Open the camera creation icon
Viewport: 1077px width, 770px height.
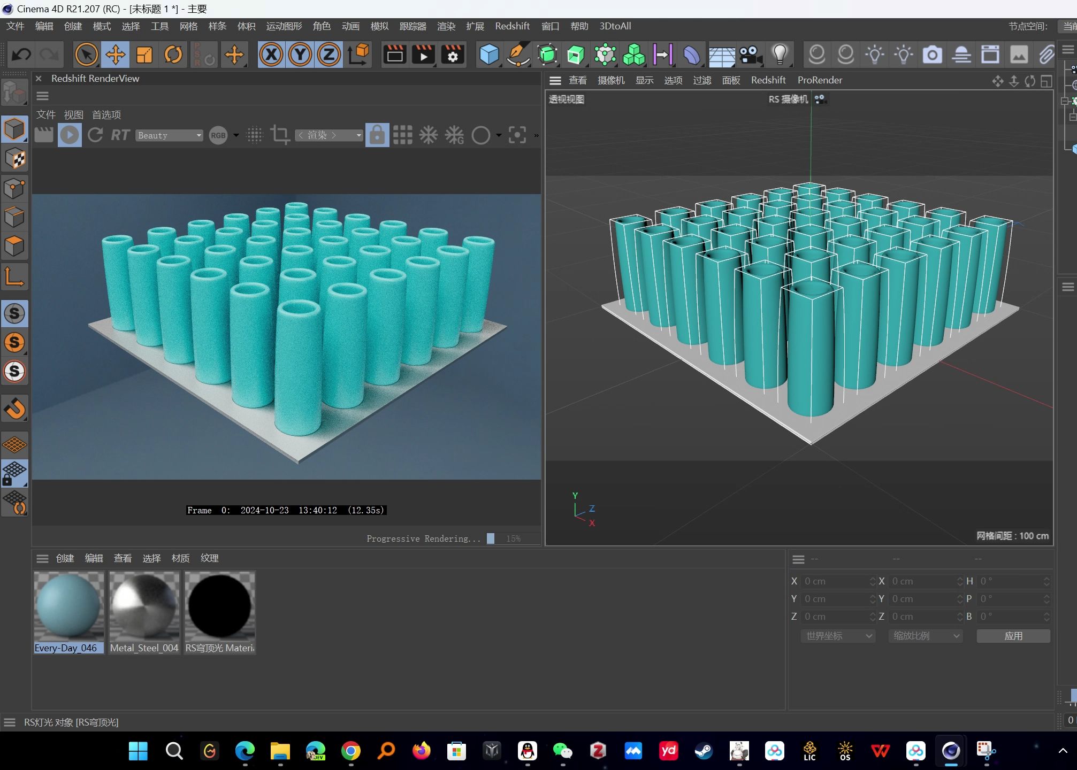tap(750, 54)
